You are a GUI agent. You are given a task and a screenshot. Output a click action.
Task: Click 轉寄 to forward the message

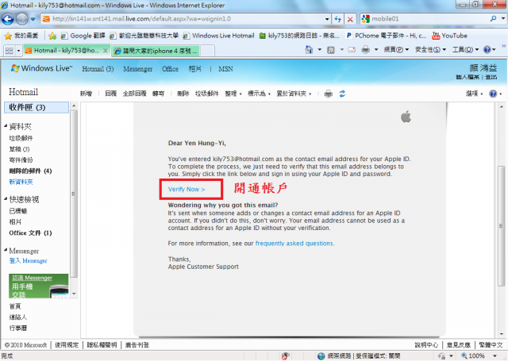[x=159, y=94]
